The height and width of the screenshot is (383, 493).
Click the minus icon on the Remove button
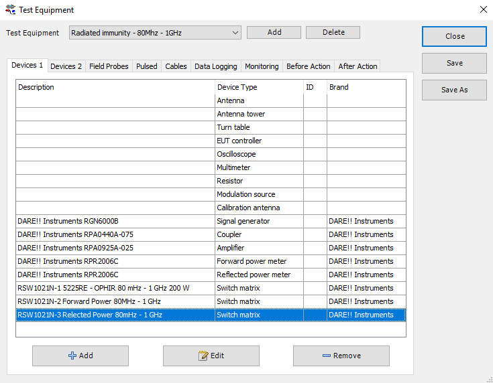(x=326, y=356)
